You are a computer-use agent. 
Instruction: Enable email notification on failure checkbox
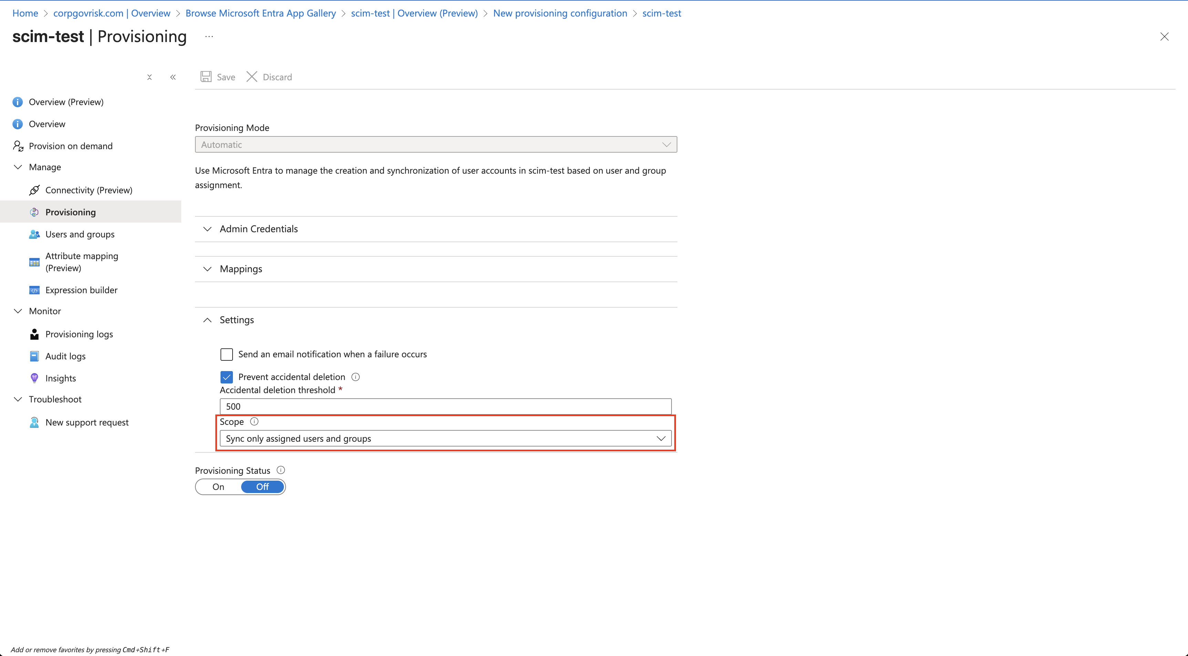(x=226, y=354)
